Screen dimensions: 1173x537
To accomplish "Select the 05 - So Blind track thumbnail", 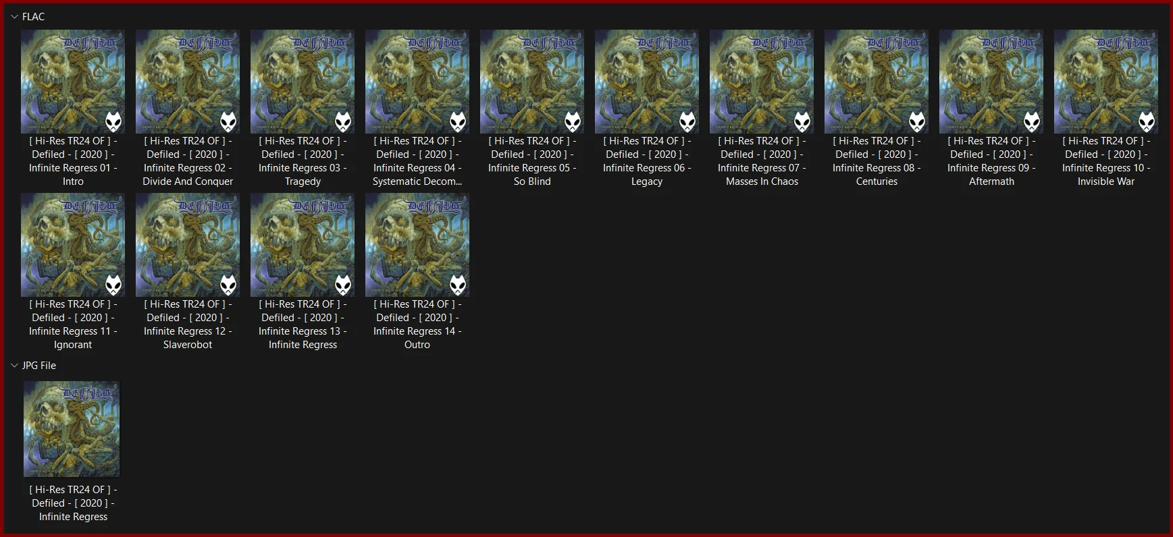I will tap(532, 82).
